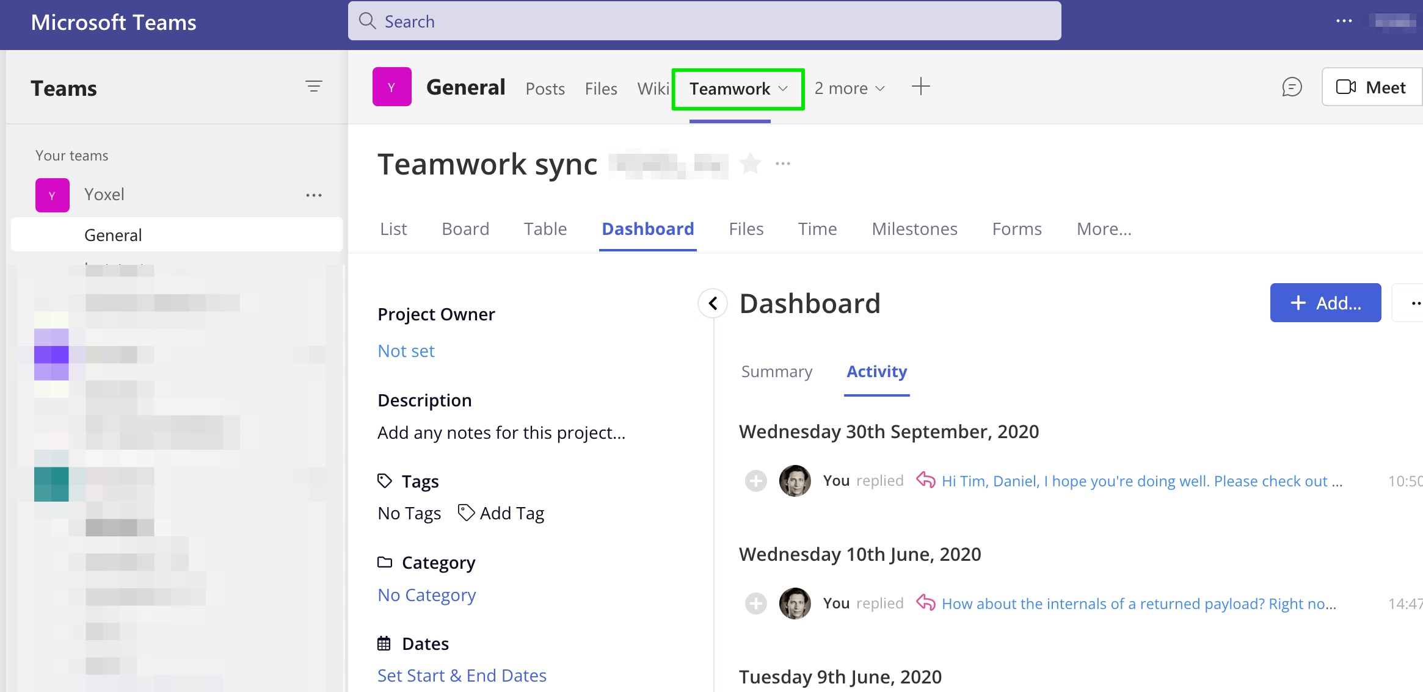
Task: Open the channel Files tab
Action: (x=601, y=88)
